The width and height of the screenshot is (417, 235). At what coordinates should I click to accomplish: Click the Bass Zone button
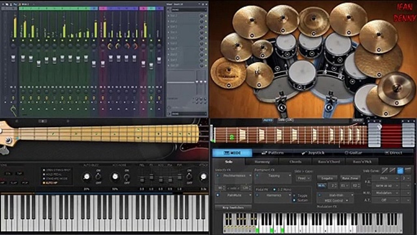click(x=350, y=178)
